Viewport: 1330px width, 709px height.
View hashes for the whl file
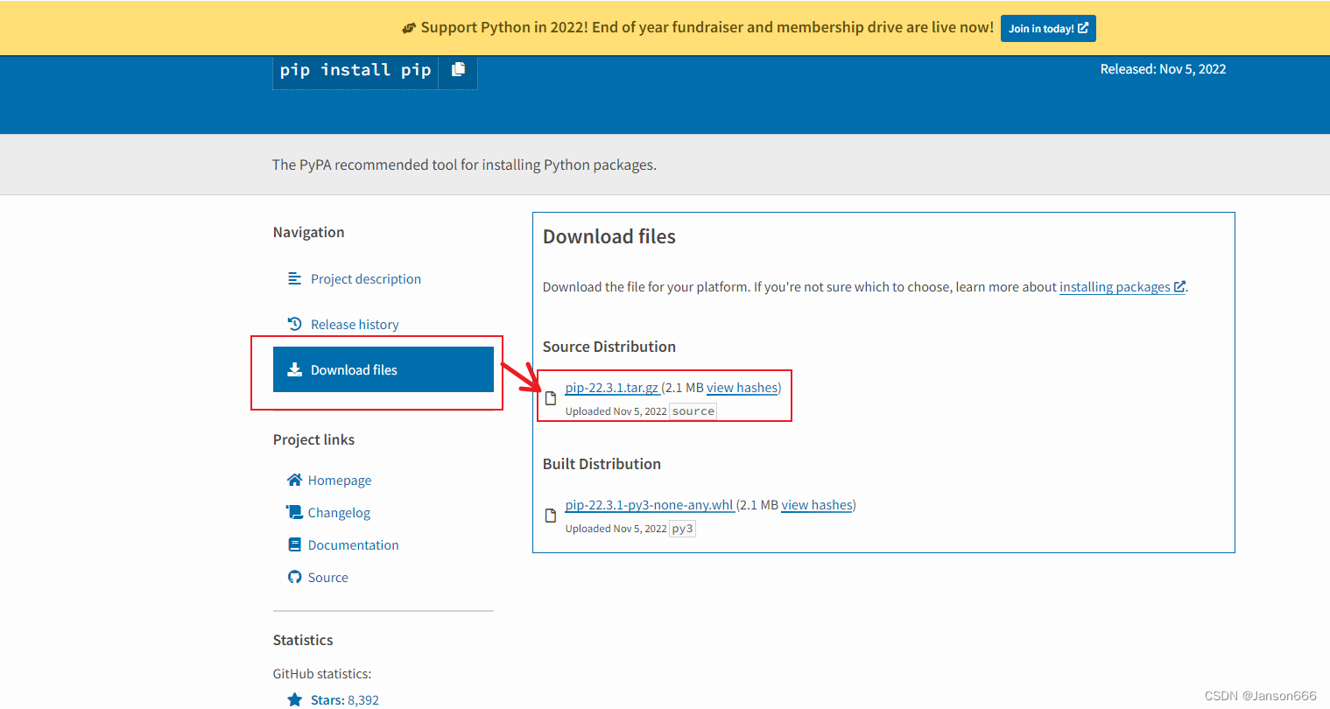click(x=817, y=505)
